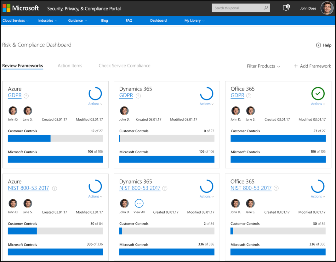Image resolution: width=336 pixels, height=262 pixels.
Task: Switch to the Action Items tab
Action: (70, 66)
